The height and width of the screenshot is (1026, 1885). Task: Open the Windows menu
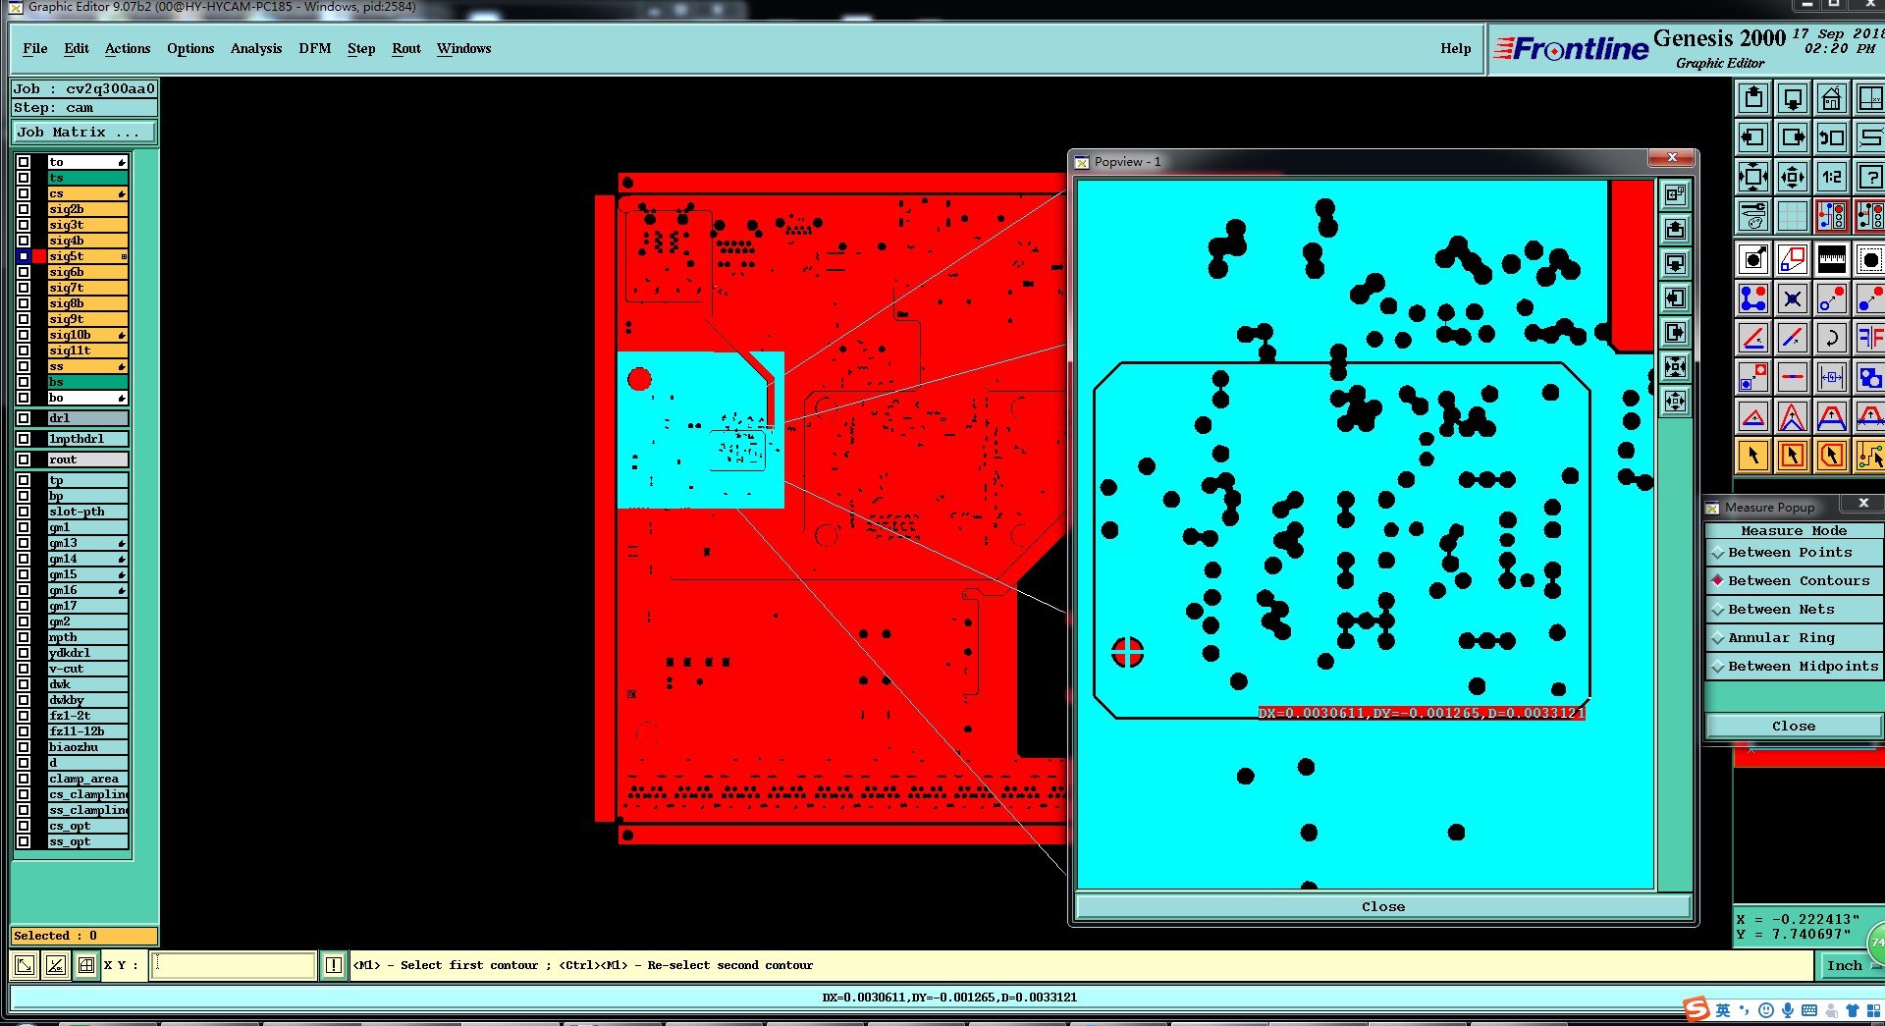463,48
